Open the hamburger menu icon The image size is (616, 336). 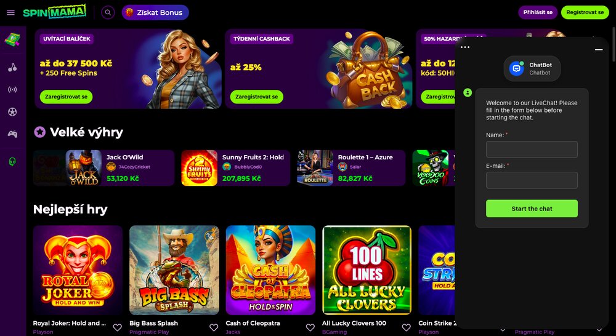pyautogui.click(x=10, y=12)
